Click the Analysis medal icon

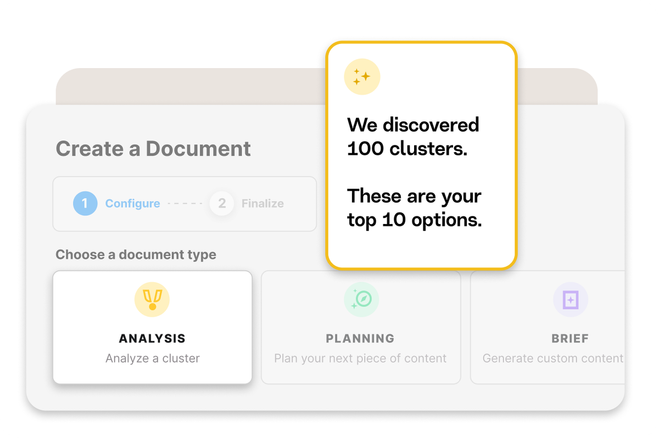152,300
